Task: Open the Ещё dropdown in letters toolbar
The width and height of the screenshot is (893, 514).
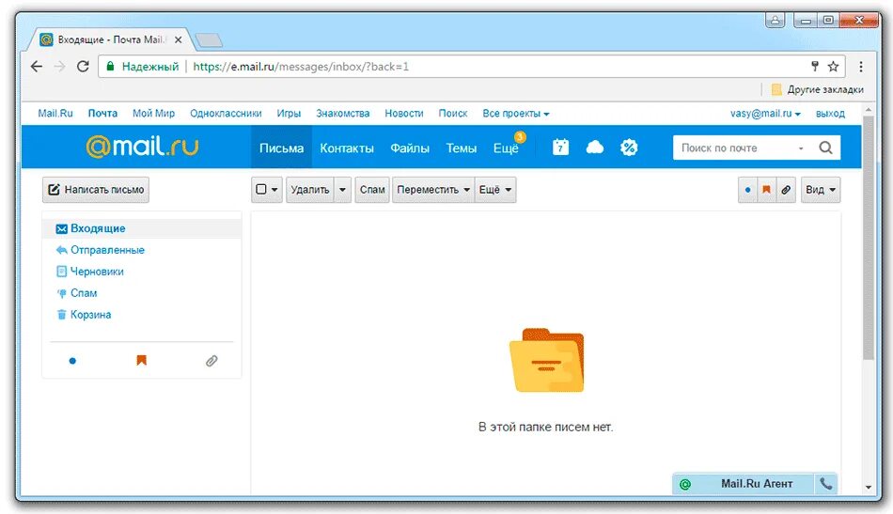Action: coord(495,190)
